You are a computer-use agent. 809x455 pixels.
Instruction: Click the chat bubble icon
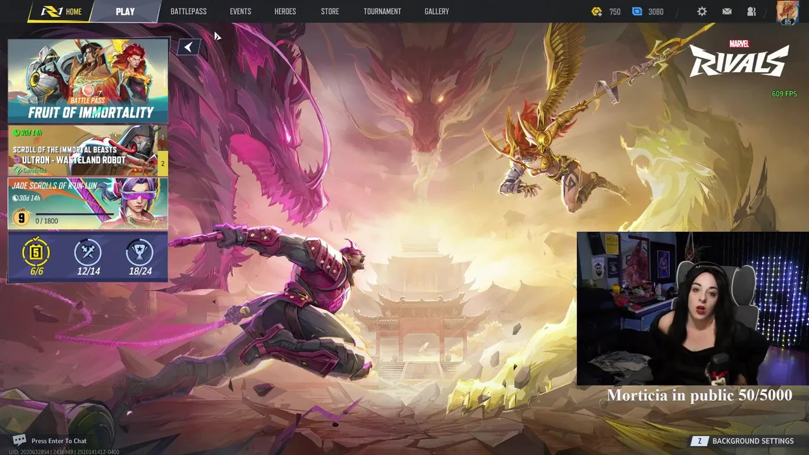point(19,440)
